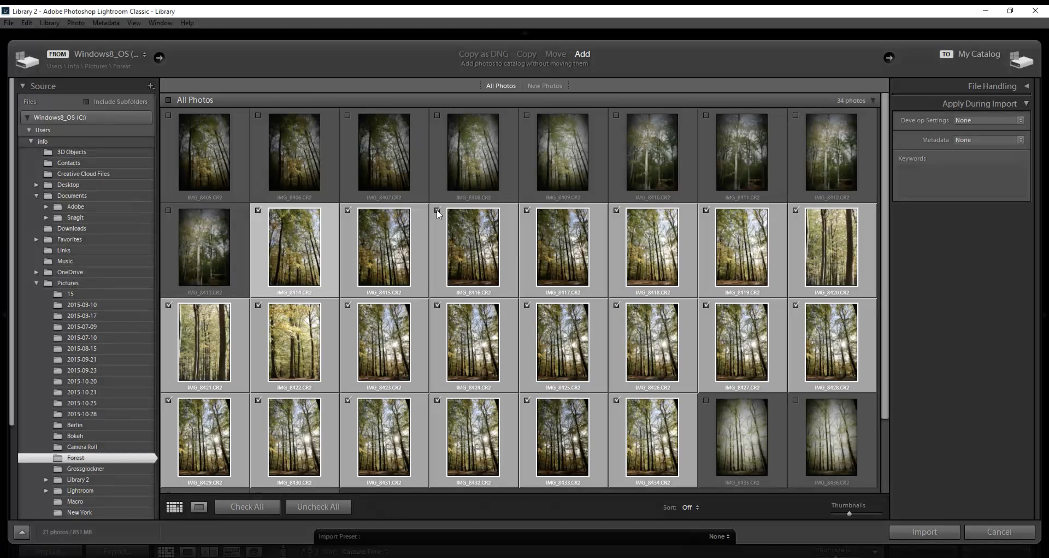Open the Import Preset dropdown

(719, 536)
